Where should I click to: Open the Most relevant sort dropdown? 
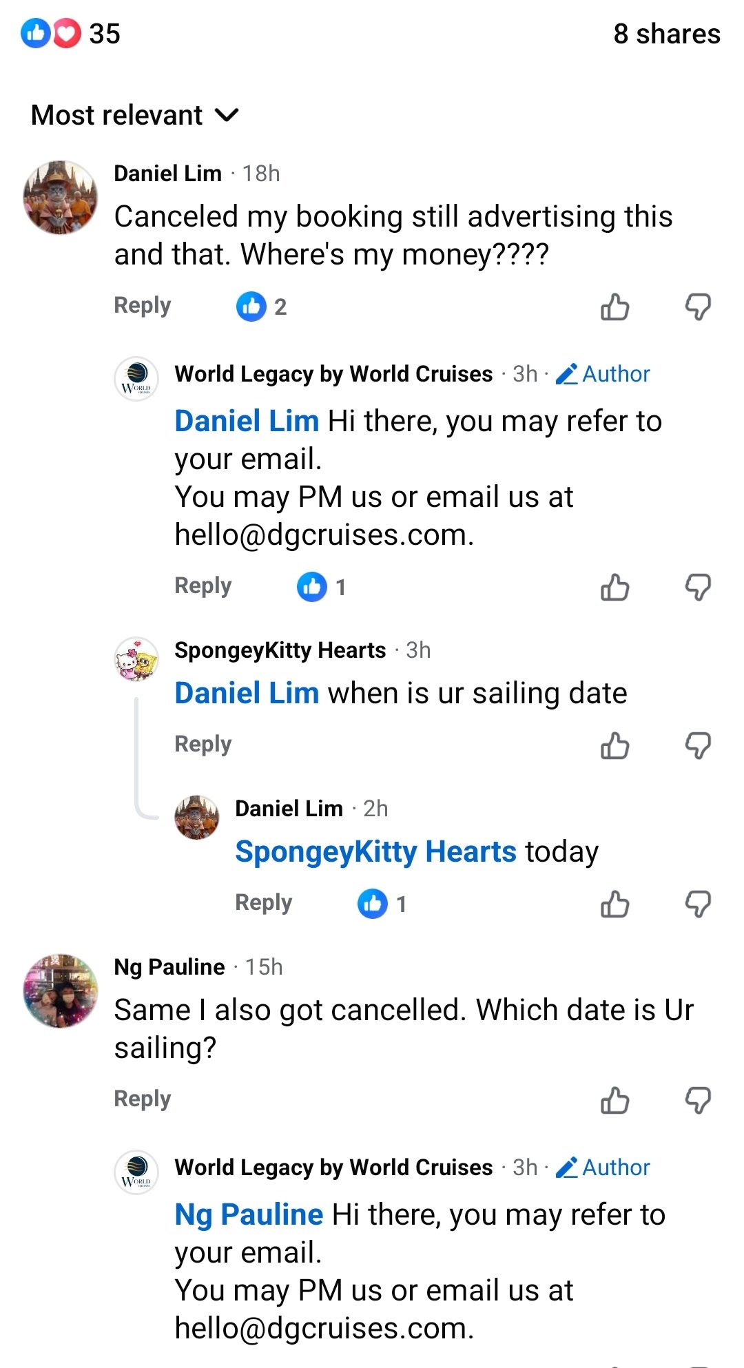[x=135, y=115]
